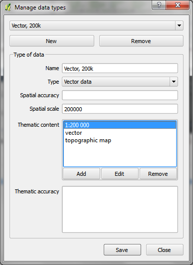Select 'vector' in Thematic content list
193x265 pixels.
pos(120,133)
